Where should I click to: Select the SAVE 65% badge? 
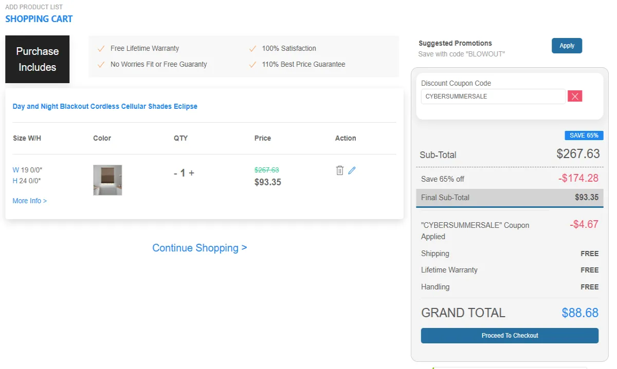pos(584,135)
